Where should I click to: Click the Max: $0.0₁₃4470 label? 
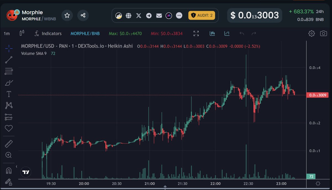pyautogui.click(x=125, y=33)
